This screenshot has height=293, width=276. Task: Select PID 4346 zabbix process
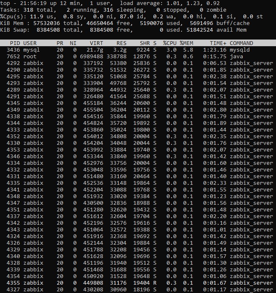click(13, 156)
